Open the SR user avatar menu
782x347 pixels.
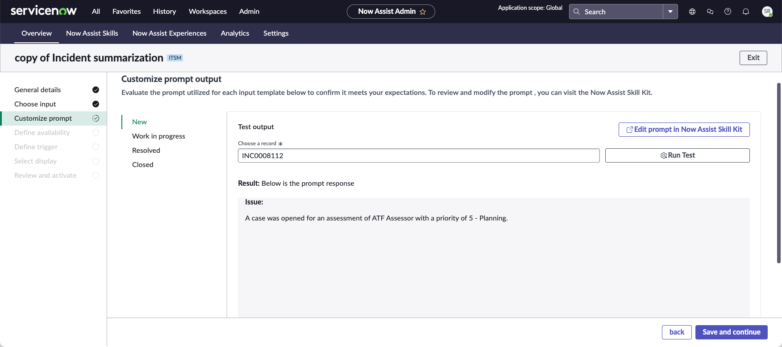767,12
